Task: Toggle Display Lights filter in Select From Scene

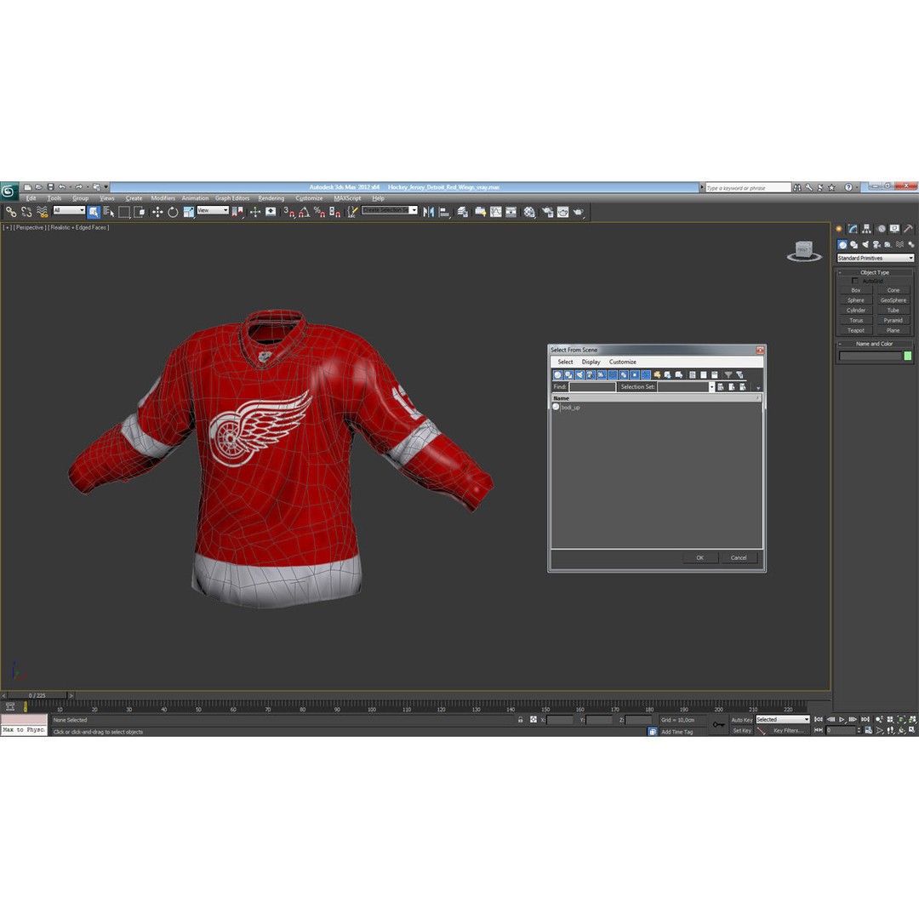Action: (x=579, y=374)
